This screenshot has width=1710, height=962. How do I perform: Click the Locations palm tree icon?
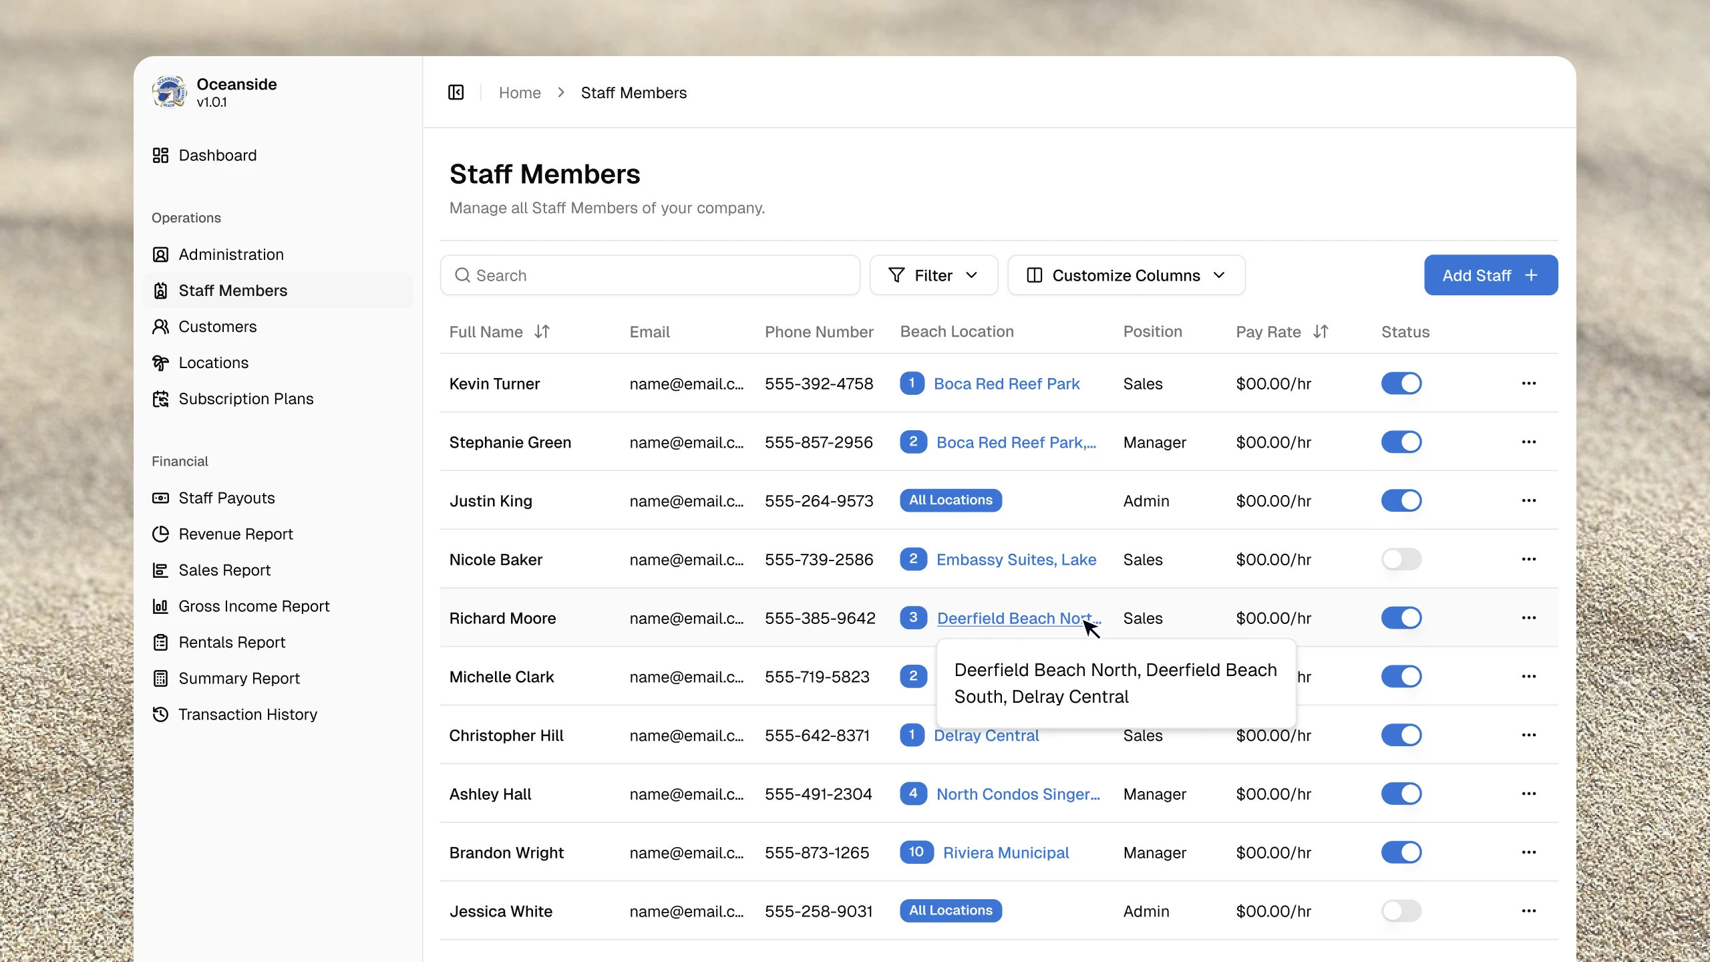point(160,363)
